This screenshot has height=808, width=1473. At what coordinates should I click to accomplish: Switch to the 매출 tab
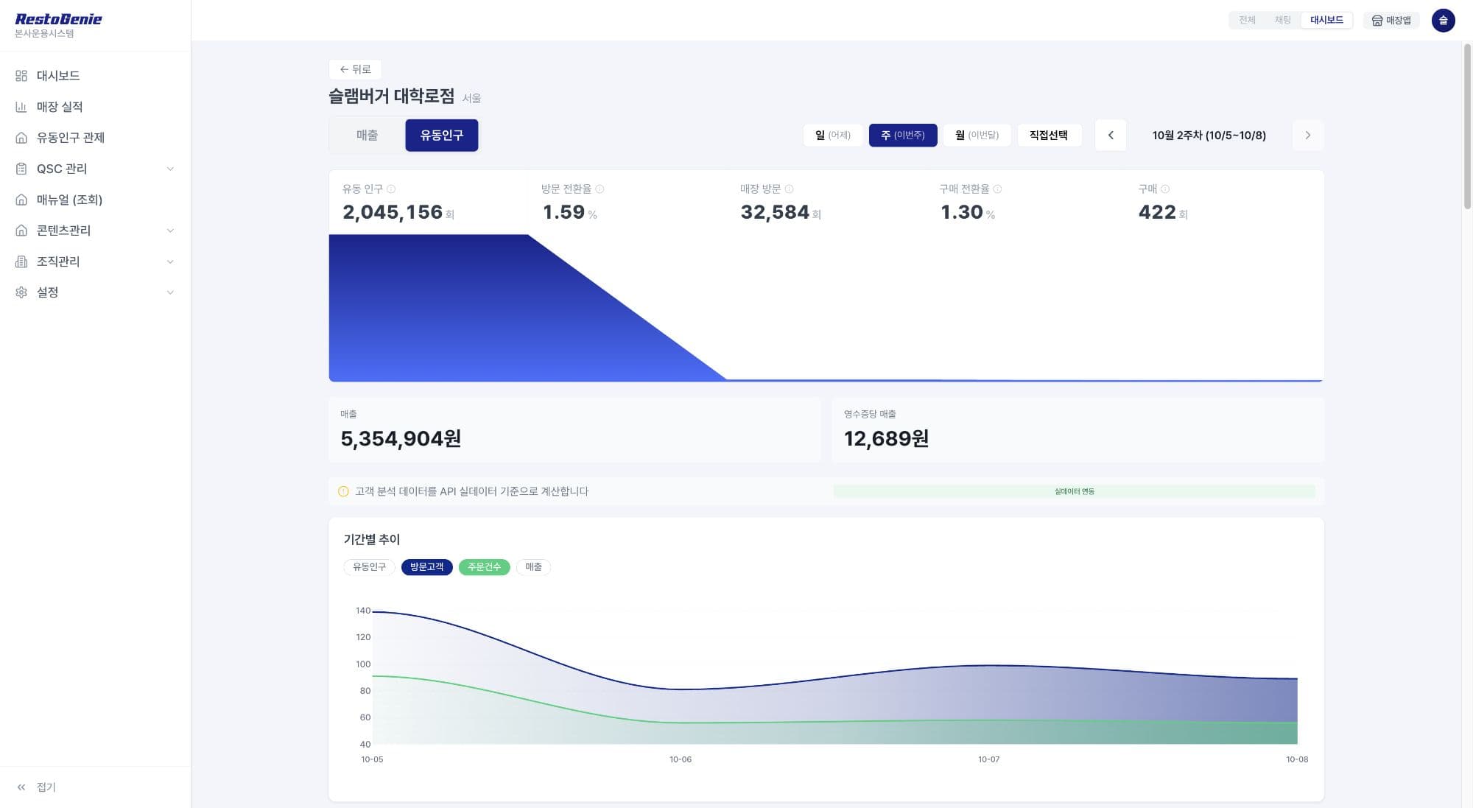point(367,136)
